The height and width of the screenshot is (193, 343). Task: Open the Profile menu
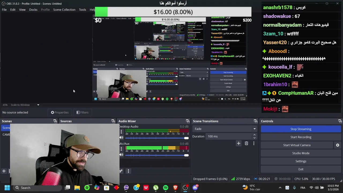pos(45,10)
